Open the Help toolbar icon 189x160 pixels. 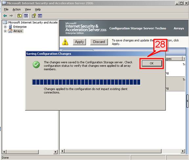pyautogui.click(x=34, y=16)
